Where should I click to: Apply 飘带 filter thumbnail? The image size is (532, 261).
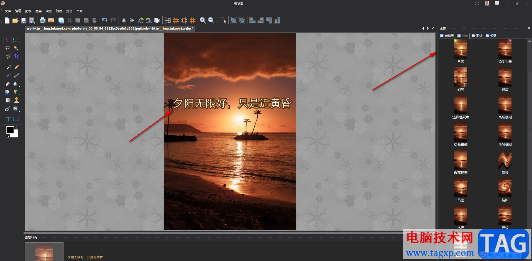point(505,160)
